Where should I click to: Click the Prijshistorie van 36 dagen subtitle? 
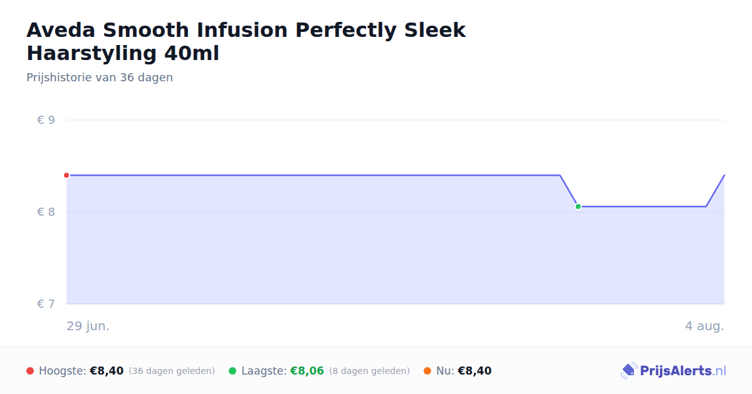(100, 78)
